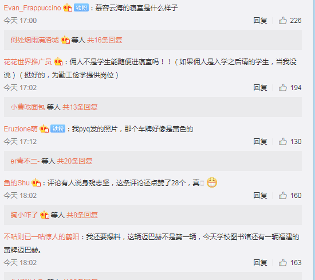Click the crown badge next to 花花世界推广员
The width and height of the screenshot is (315, 280).
click(x=58, y=61)
